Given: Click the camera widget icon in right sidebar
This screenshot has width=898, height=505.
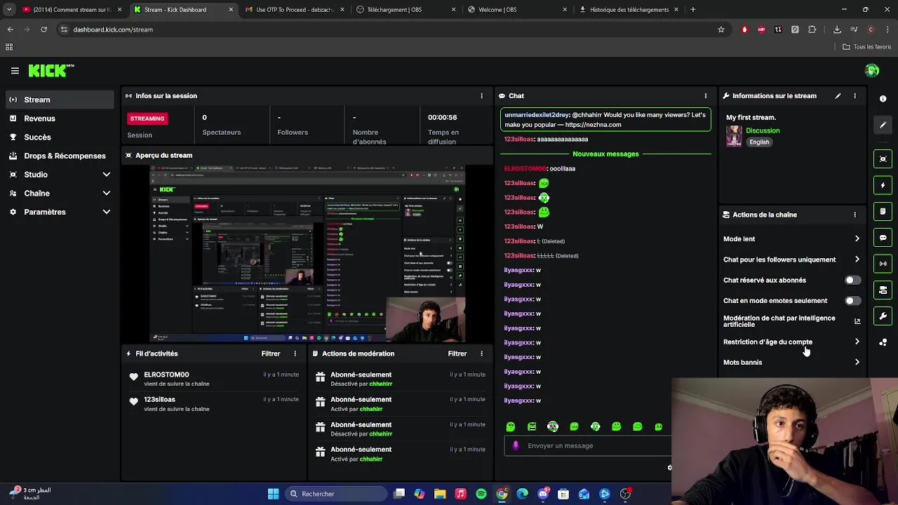Looking at the screenshot, I should coord(883,290).
